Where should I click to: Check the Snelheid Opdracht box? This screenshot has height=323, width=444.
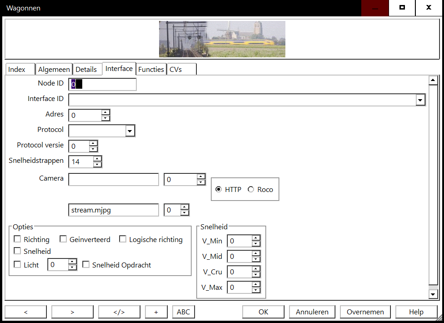86,265
